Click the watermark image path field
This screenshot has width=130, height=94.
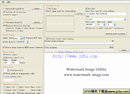[x=60, y=14]
